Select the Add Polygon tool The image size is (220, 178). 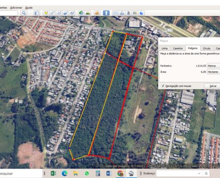click(52, 13)
